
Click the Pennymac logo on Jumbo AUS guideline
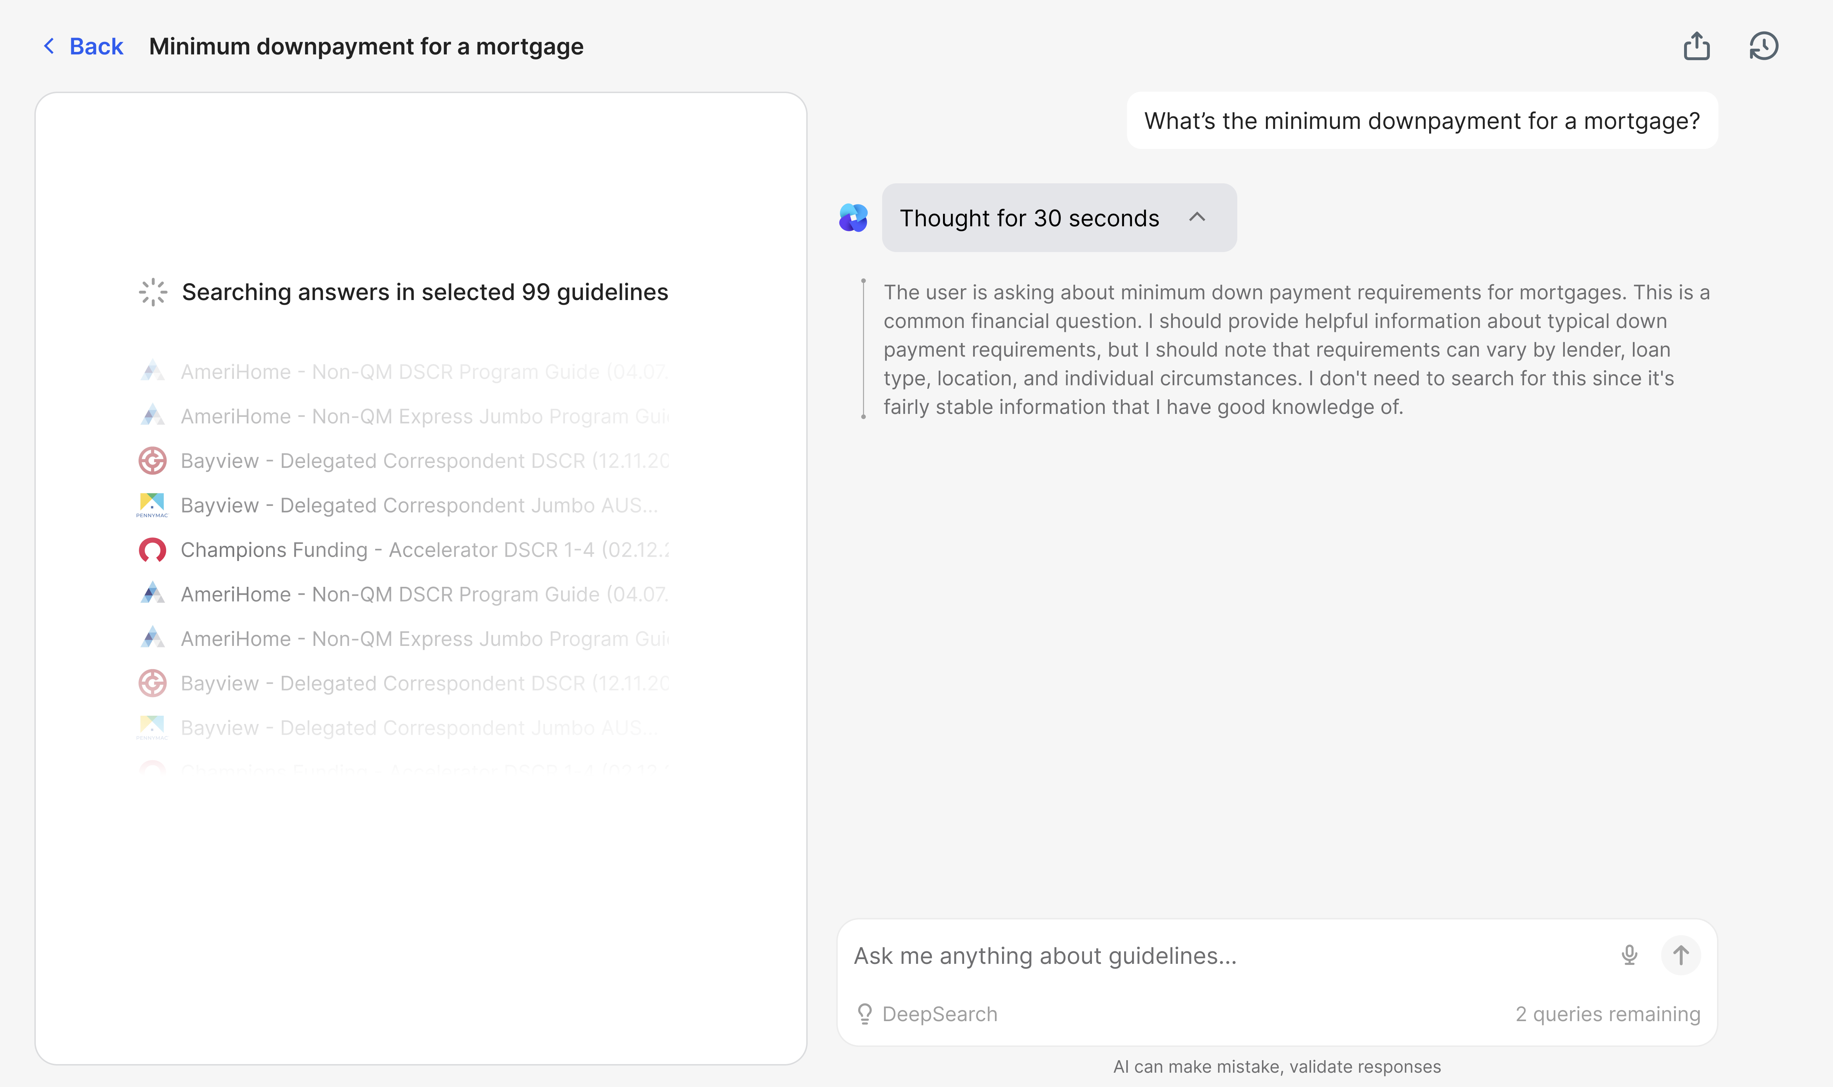[152, 505]
